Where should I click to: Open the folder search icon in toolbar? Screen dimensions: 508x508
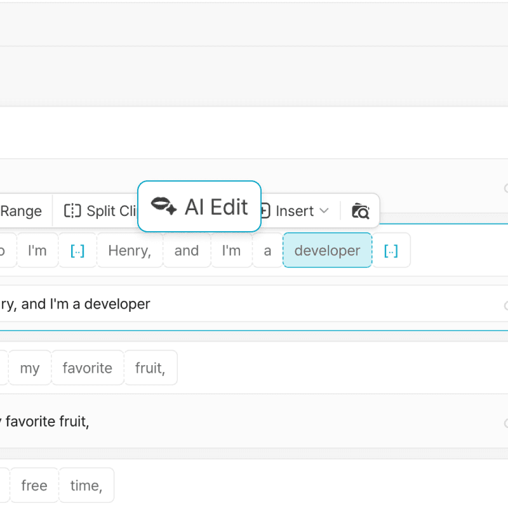tap(360, 211)
